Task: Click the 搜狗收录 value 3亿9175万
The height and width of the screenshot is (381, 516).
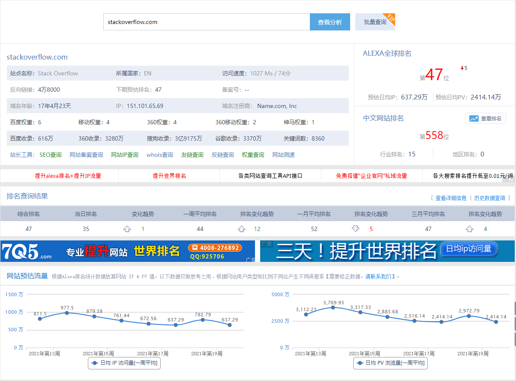Action: [x=189, y=138]
